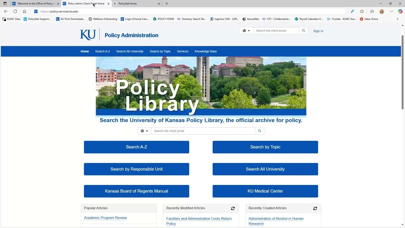The width and height of the screenshot is (405, 228).
Task: Open the browser favorites star icon
Action: [372, 11]
